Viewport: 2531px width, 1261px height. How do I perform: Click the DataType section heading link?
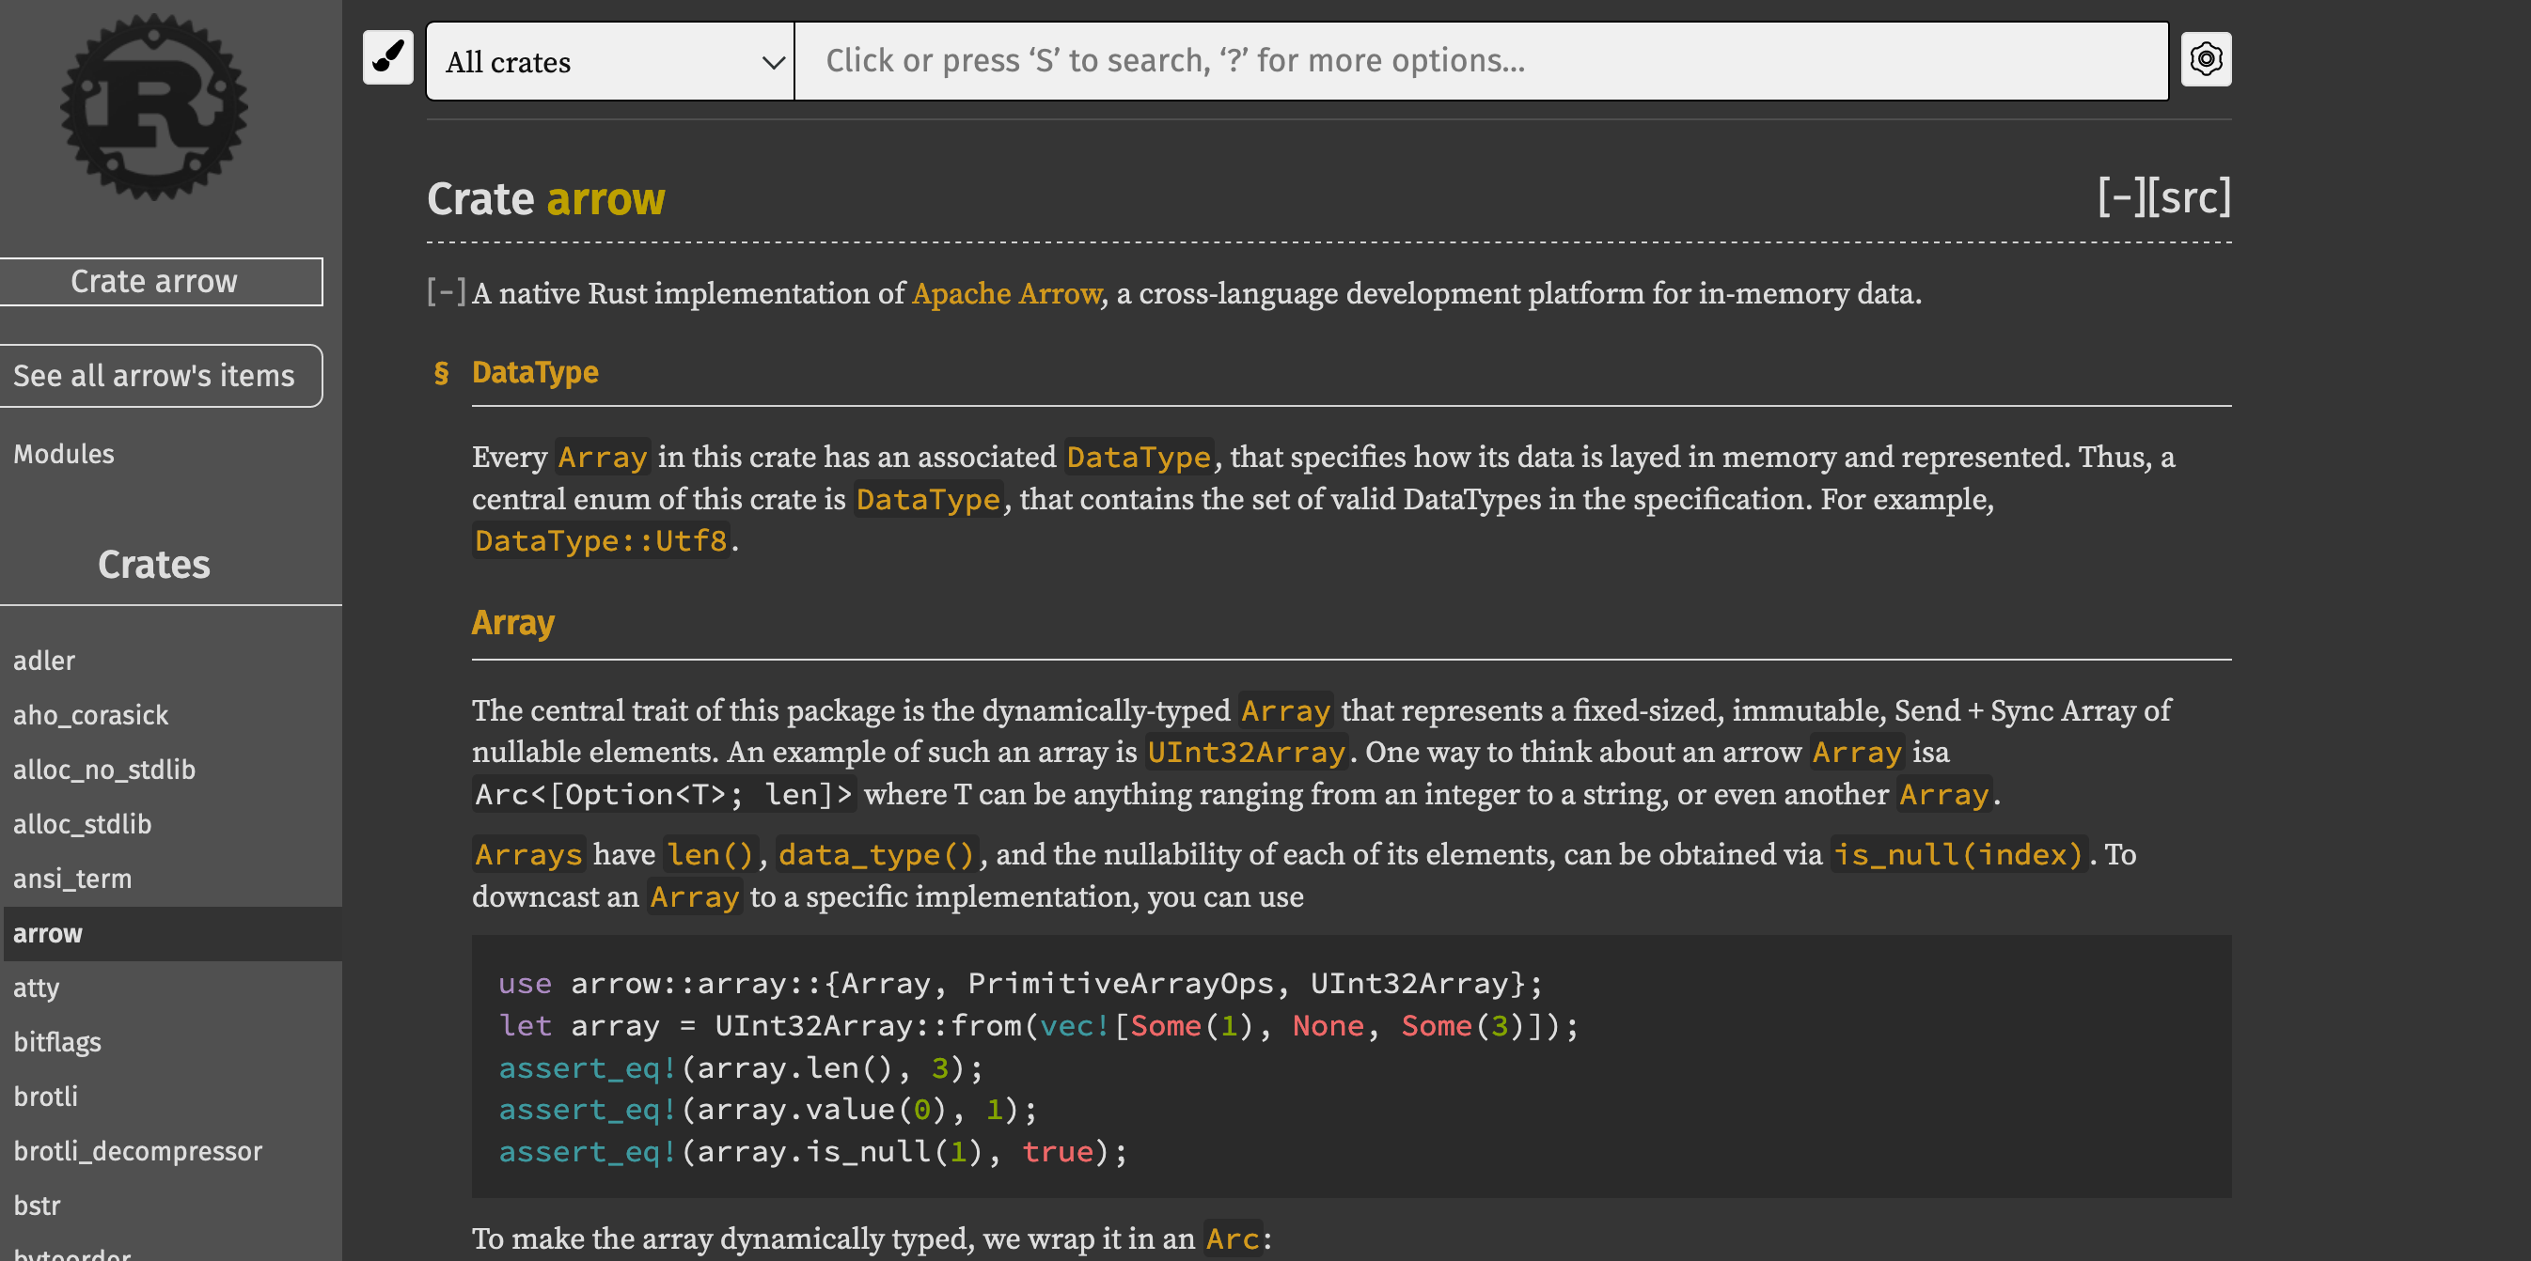pos(534,373)
